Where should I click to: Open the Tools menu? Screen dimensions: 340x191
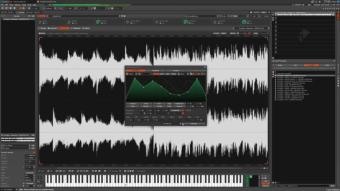pyautogui.click(x=29, y=5)
